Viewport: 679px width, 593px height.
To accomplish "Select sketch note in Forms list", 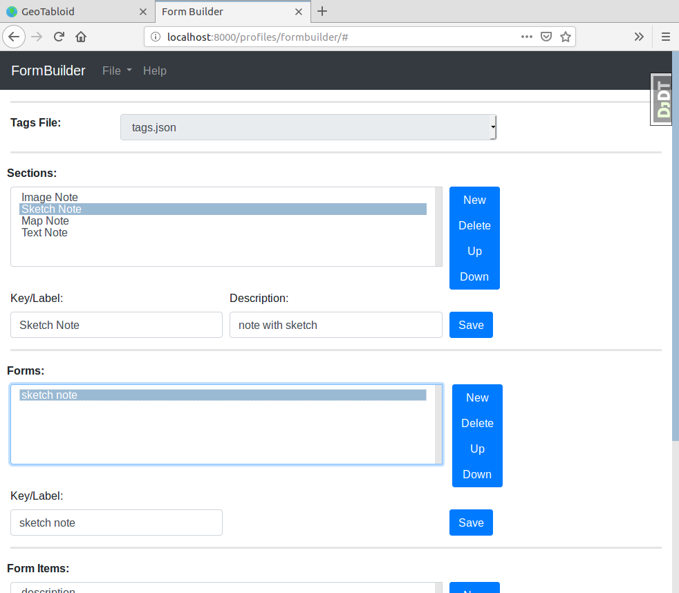I will [223, 395].
